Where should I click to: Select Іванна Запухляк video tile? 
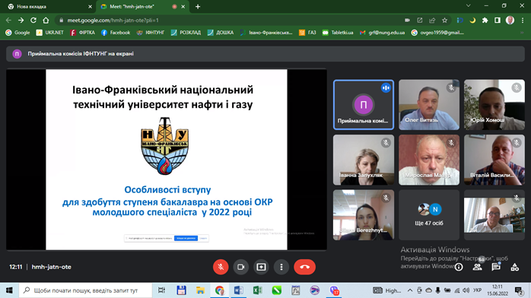click(364, 160)
